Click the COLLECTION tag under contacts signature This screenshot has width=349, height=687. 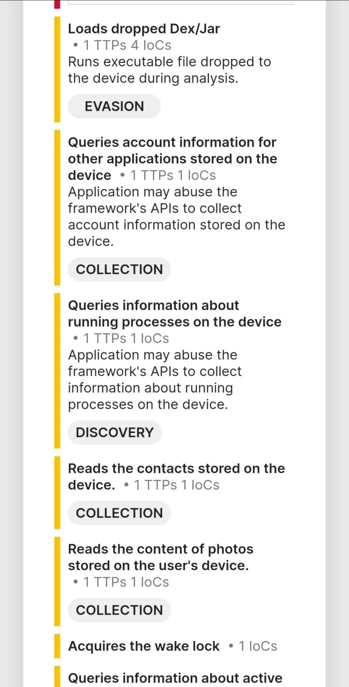(x=119, y=513)
